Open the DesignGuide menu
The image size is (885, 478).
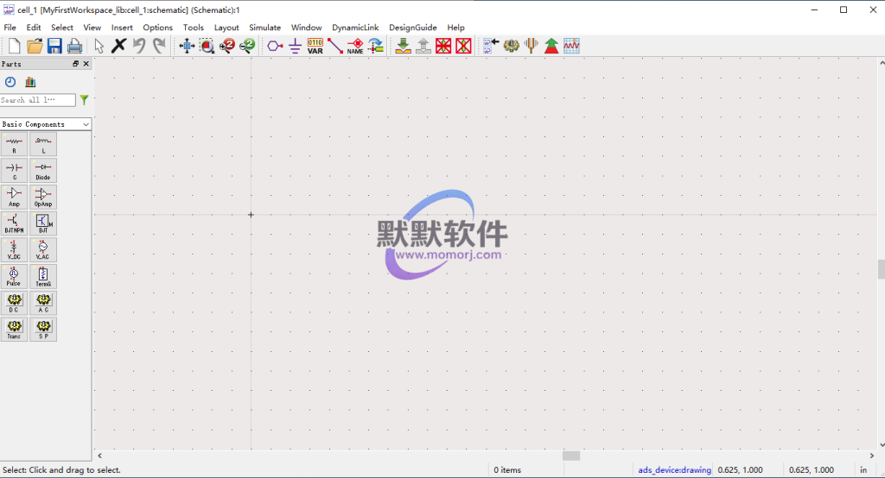[412, 28]
